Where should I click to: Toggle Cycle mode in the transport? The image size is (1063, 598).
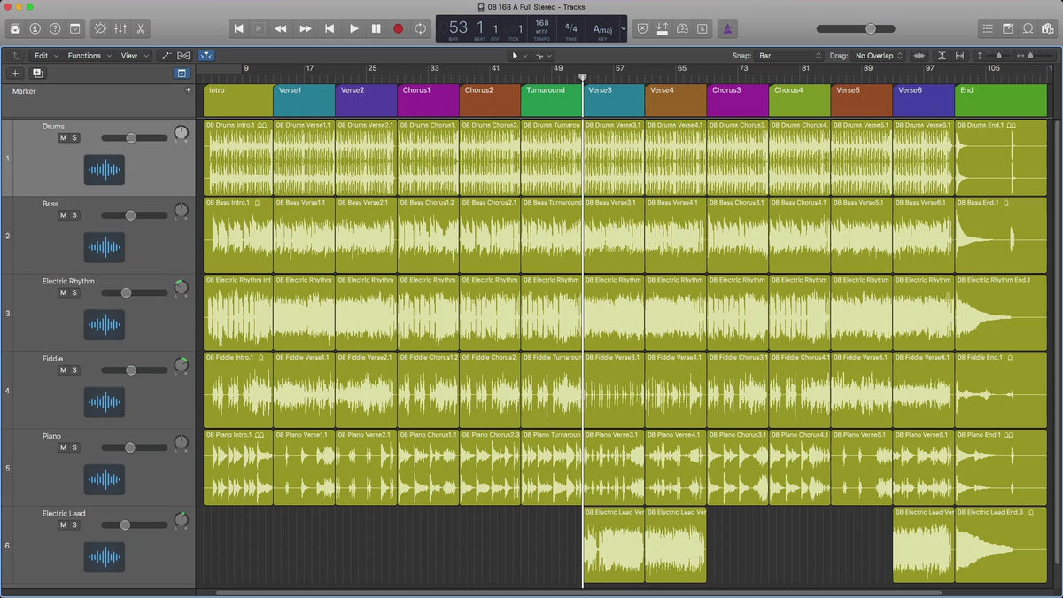[x=420, y=28]
